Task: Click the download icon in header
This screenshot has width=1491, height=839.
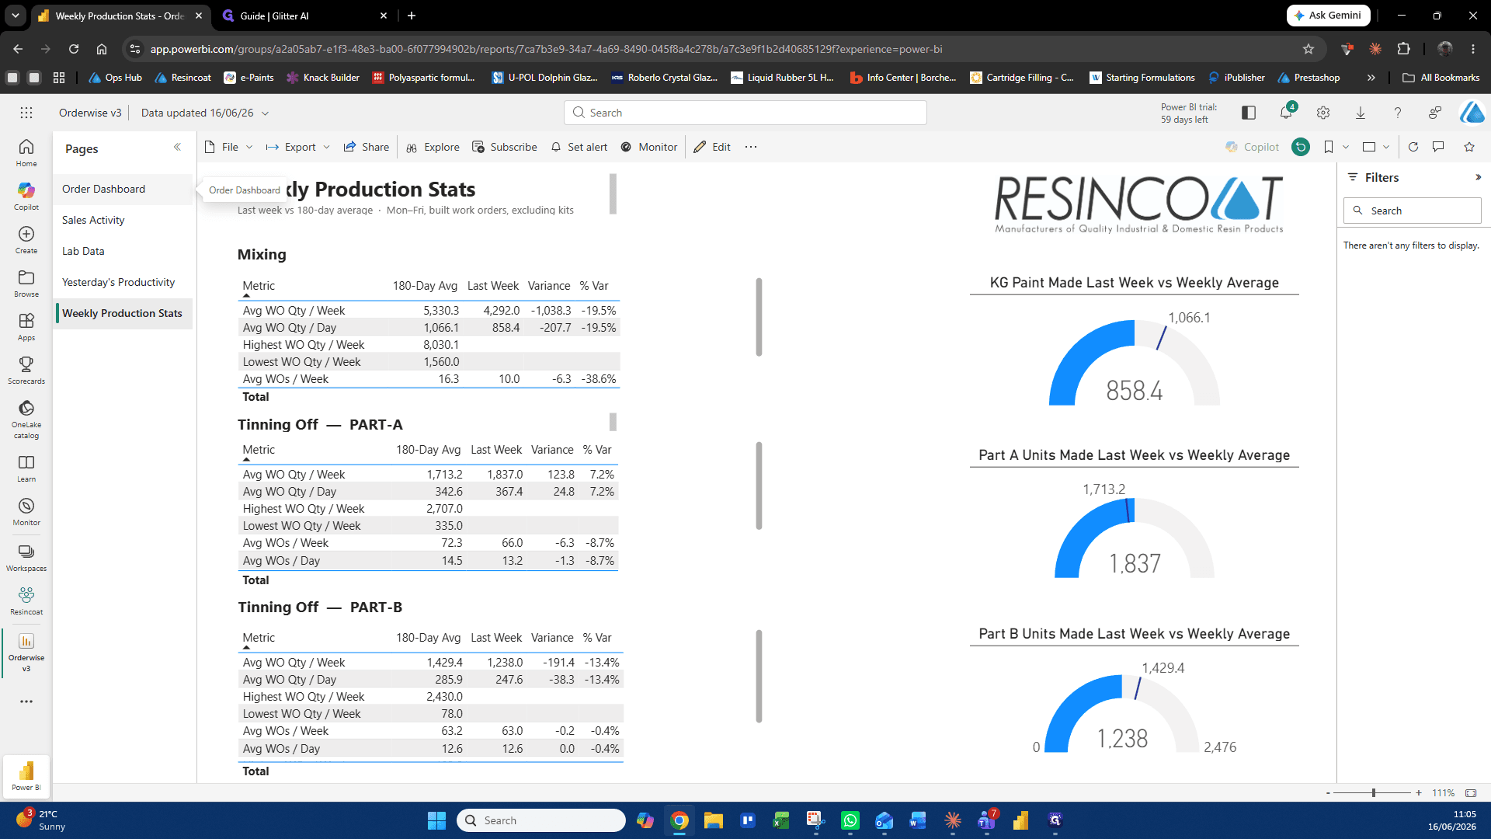Action: 1361,113
